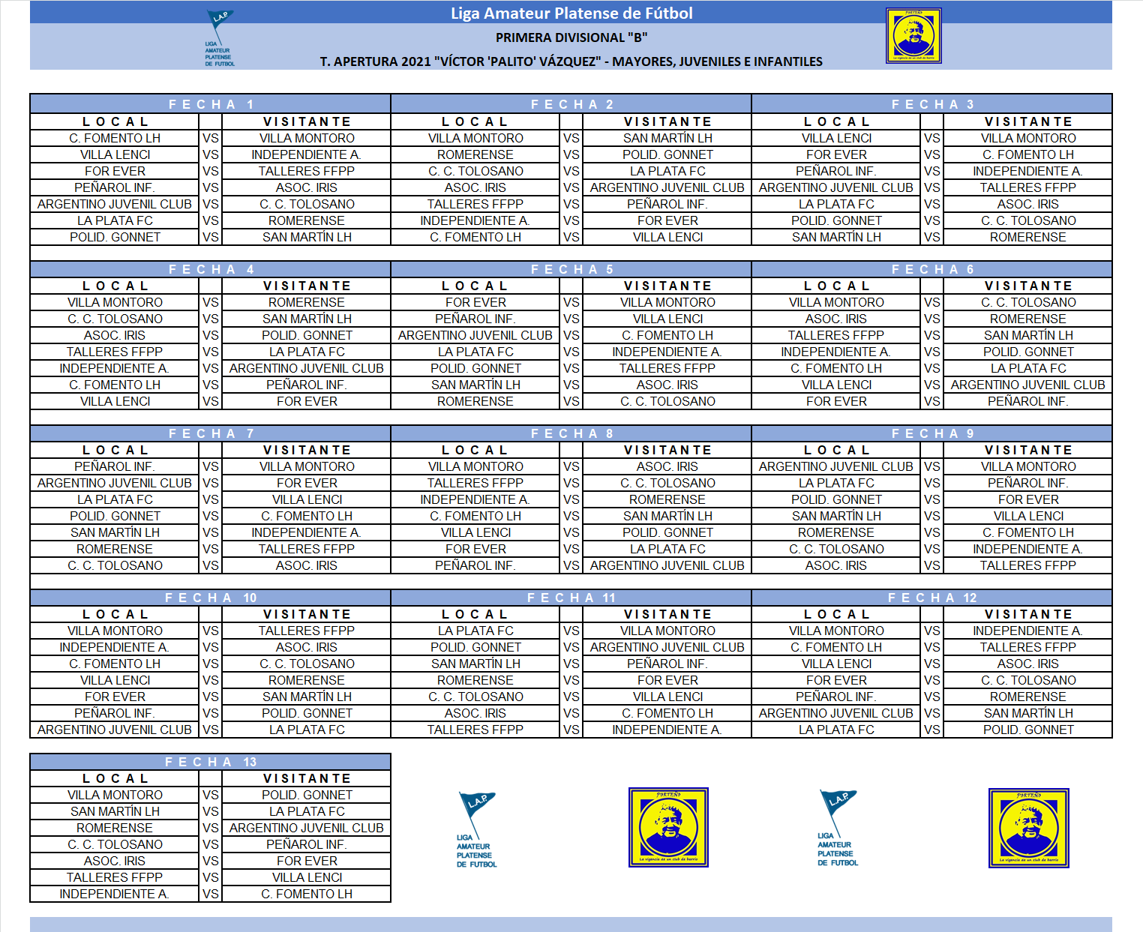Click the 'FECHA 3' section header
Screen dimensions: 1143x932
point(932,104)
